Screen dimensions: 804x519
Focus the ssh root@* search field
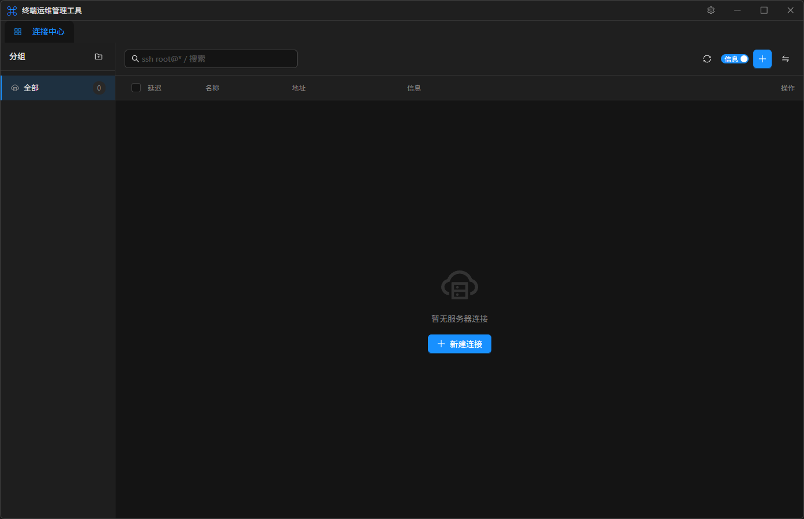tap(217, 59)
